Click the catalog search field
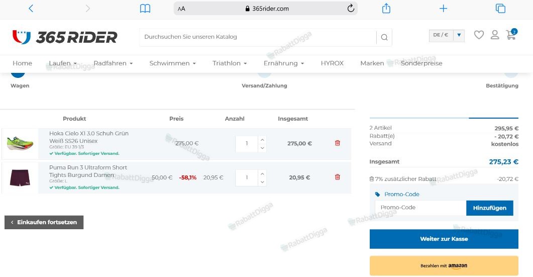 coord(258,37)
